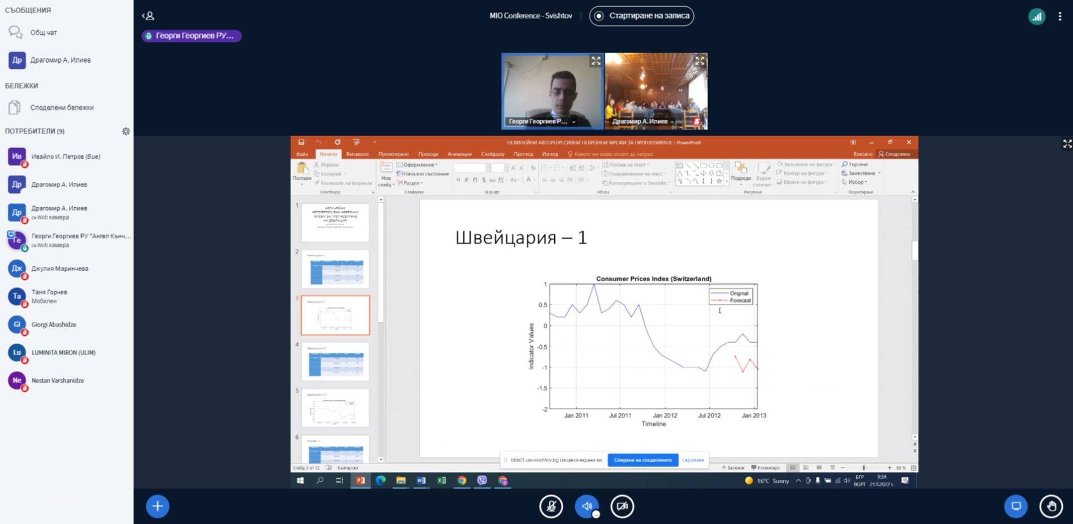Unmute the microphone button

(551, 506)
